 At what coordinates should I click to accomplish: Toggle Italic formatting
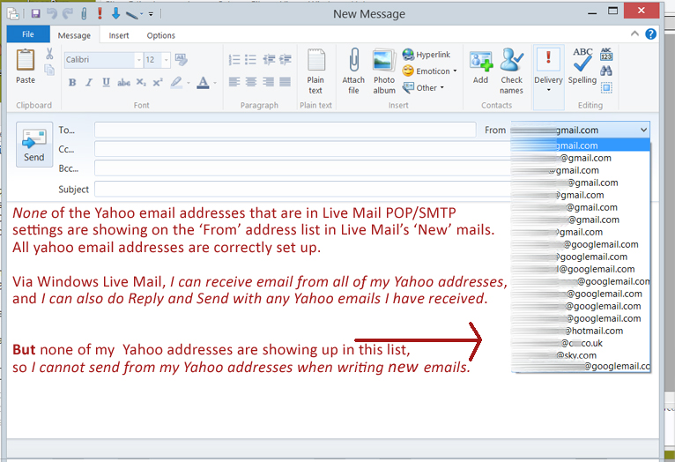pyautogui.click(x=89, y=82)
